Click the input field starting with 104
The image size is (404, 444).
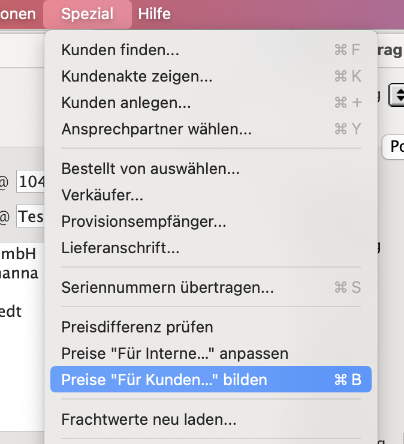coord(31,182)
